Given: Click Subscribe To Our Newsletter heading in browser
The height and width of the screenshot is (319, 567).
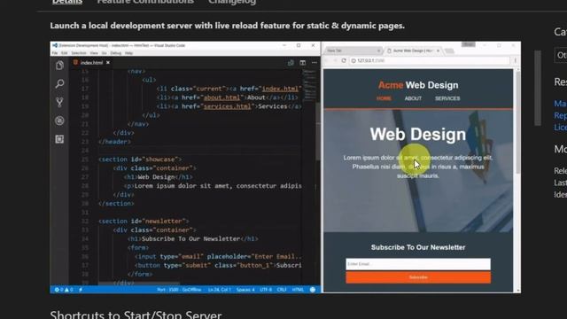Looking at the screenshot, I should (x=418, y=247).
